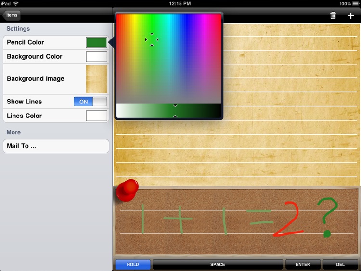Tap the 12:15 PM clock
Viewport: 361px width, 271px height.
click(180, 4)
